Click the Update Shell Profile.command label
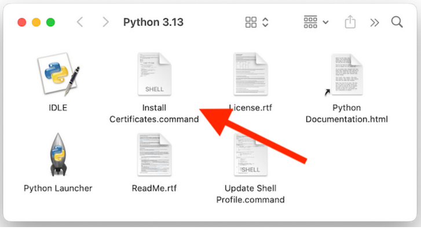421x230 pixels. coord(251,194)
